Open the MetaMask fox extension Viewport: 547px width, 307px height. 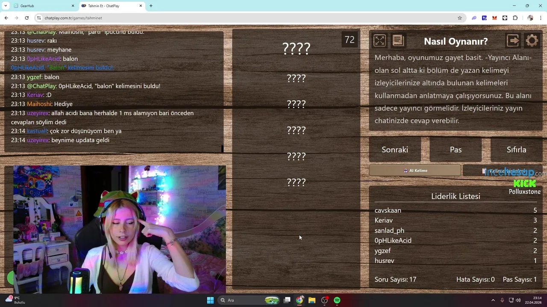494,18
